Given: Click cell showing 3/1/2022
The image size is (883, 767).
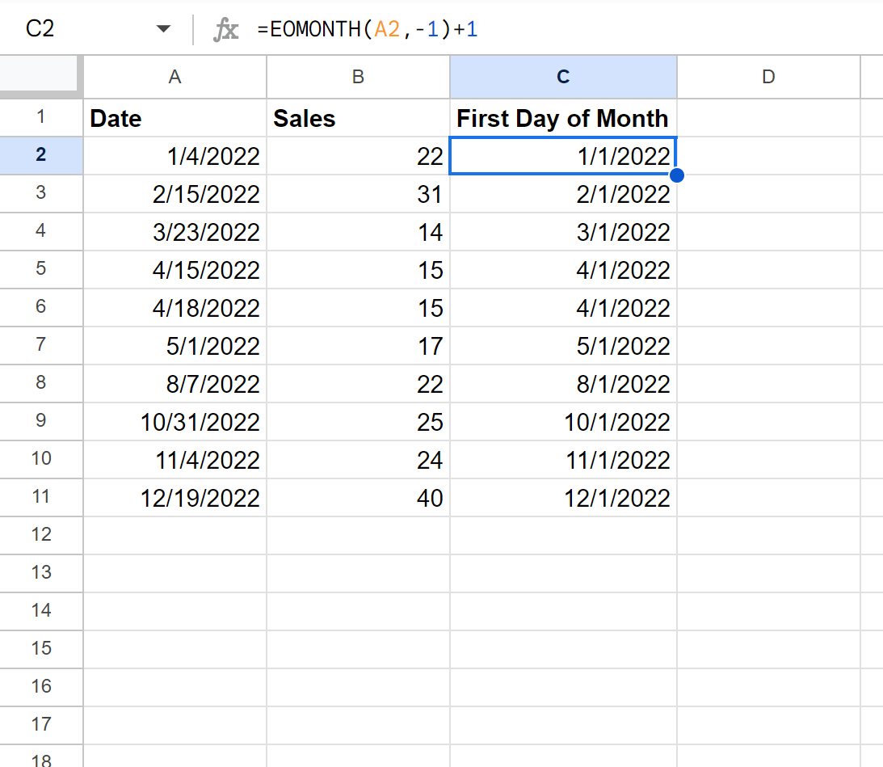Looking at the screenshot, I should (x=563, y=232).
